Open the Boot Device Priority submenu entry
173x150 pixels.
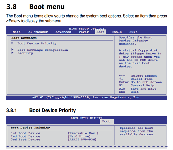(x=37, y=43)
